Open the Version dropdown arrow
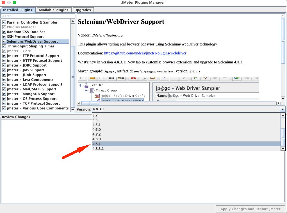Image resolution: width=287 pixels, height=213 pixels. pyautogui.click(x=283, y=109)
